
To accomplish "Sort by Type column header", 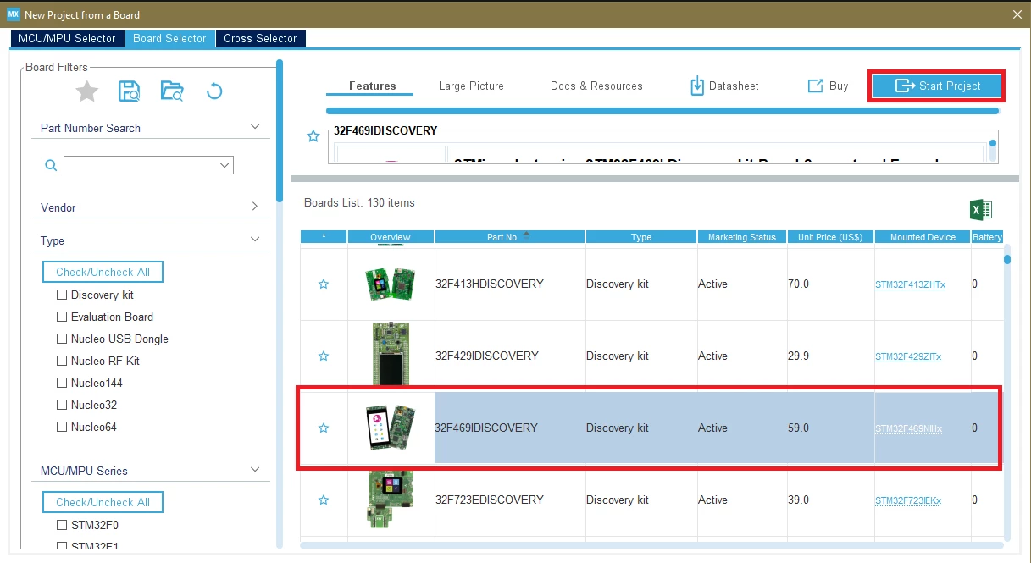I will [640, 237].
